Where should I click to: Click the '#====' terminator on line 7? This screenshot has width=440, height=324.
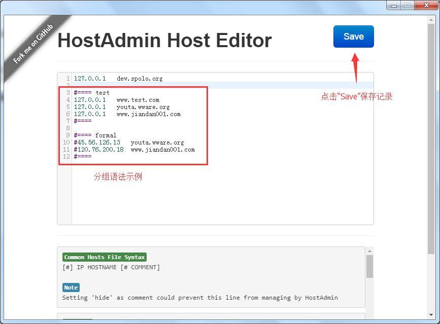(83, 121)
